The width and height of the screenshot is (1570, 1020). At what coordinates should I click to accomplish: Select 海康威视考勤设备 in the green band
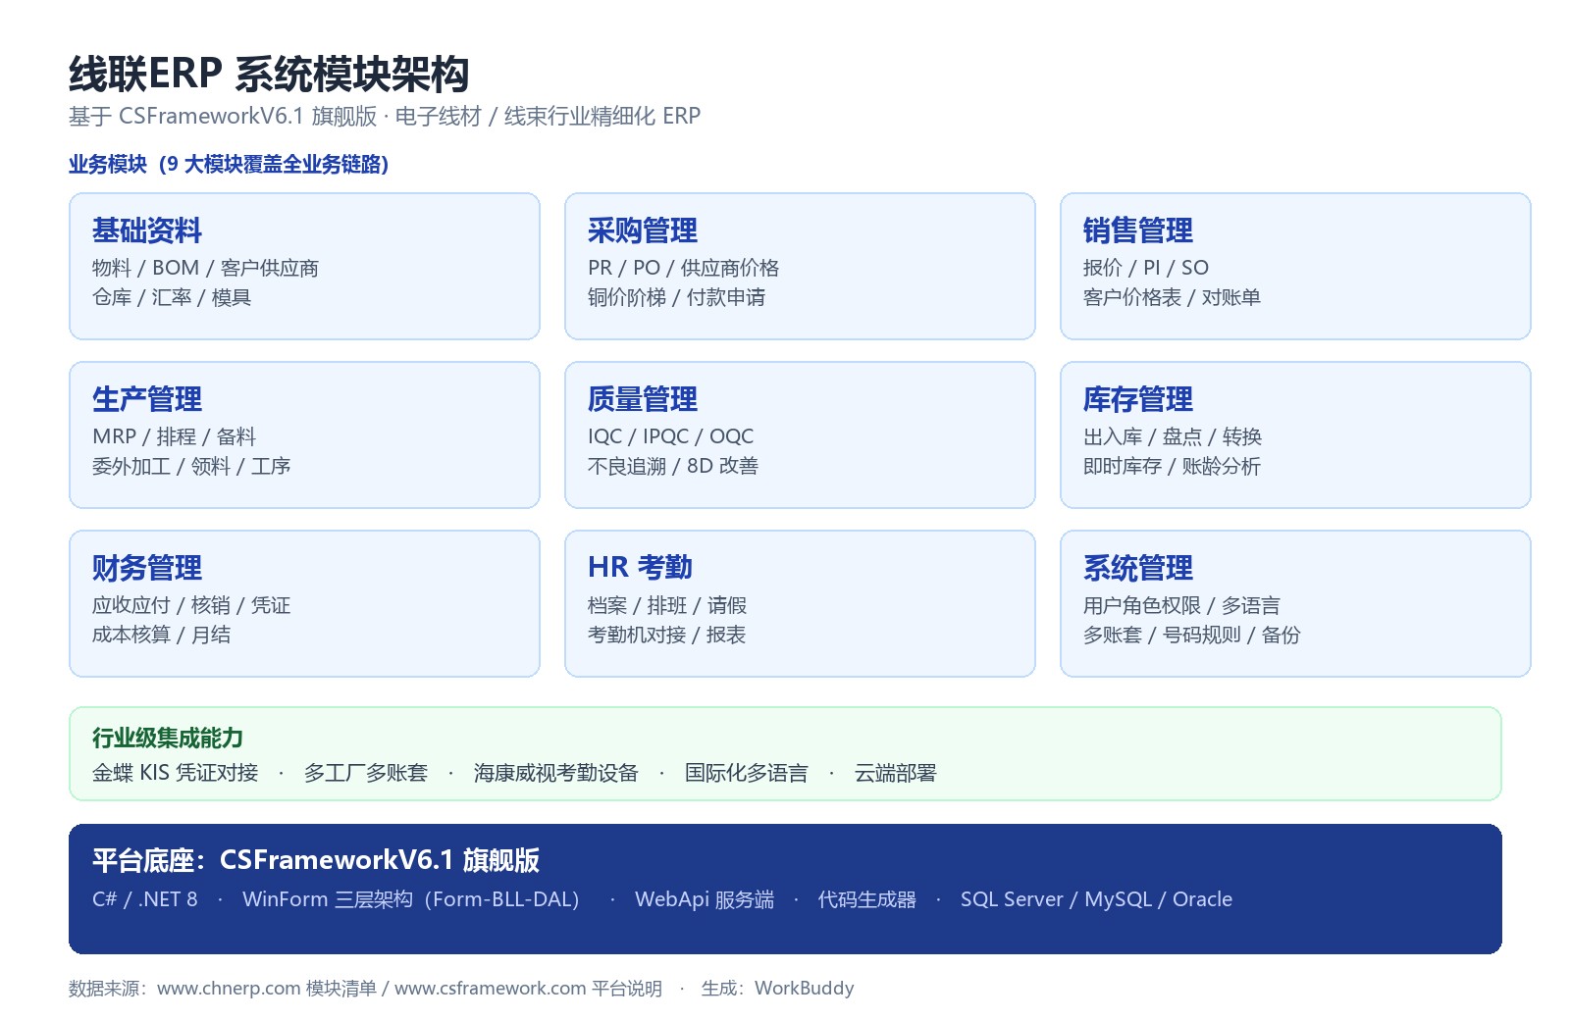(x=556, y=773)
